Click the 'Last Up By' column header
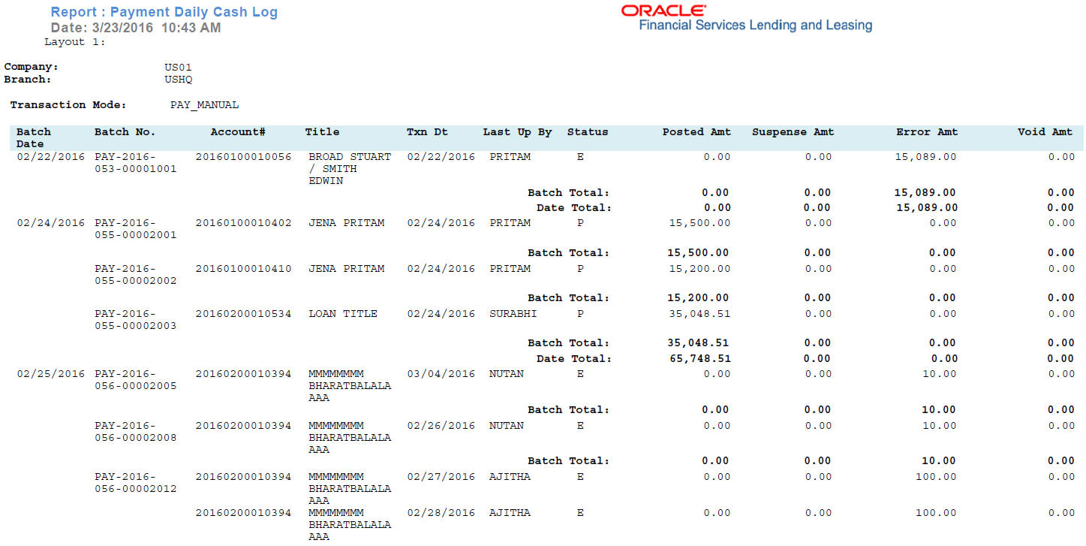 [x=517, y=131]
